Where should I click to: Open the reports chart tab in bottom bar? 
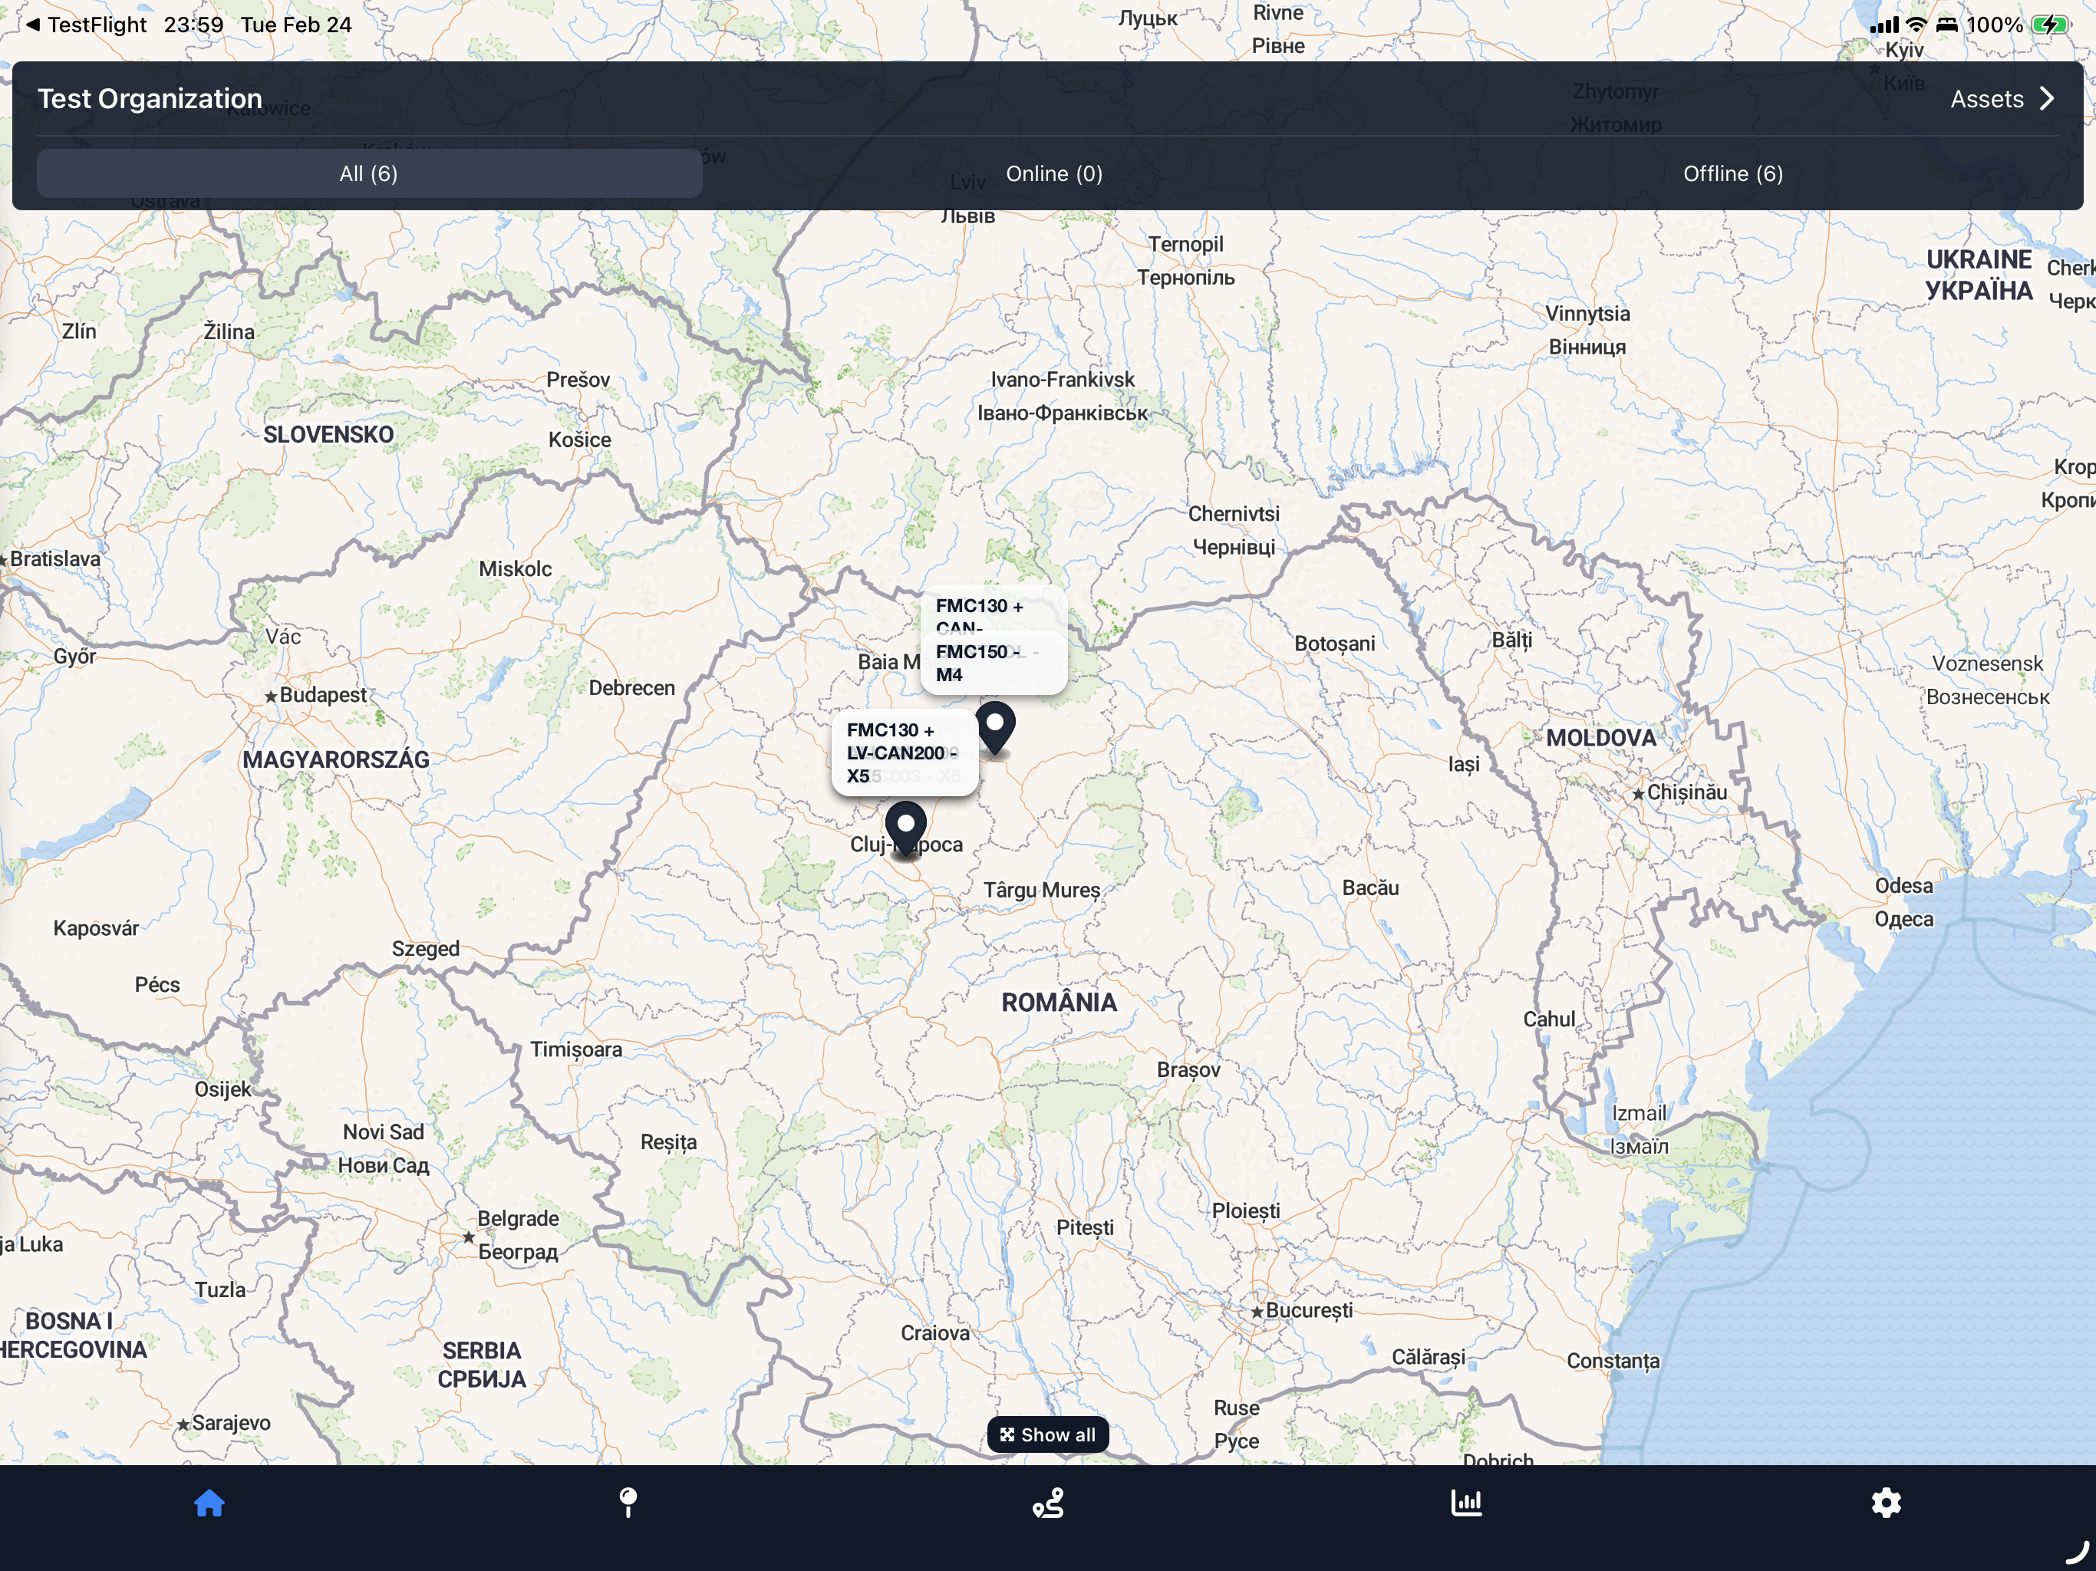(1467, 1503)
